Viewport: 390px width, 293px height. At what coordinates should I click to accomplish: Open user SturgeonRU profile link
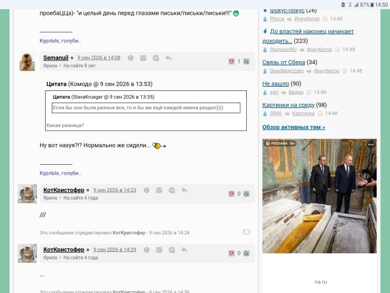[283, 49]
